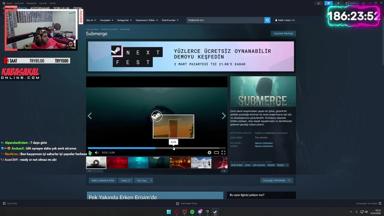Expand the Göz at dropdown

click(x=91, y=20)
